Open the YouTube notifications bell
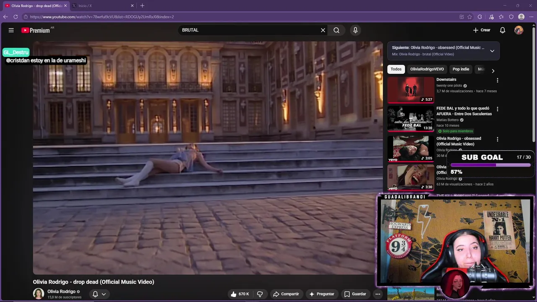 (x=503, y=30)
